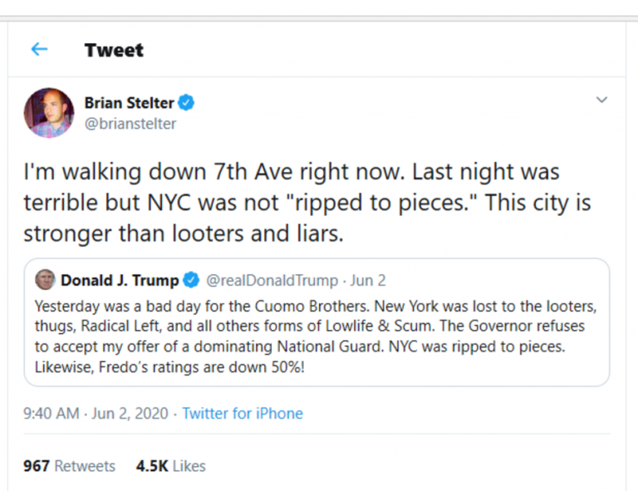Click the verified badge beside Donald J. Trump
638x491 pixels.
click(x=191, y=280)
